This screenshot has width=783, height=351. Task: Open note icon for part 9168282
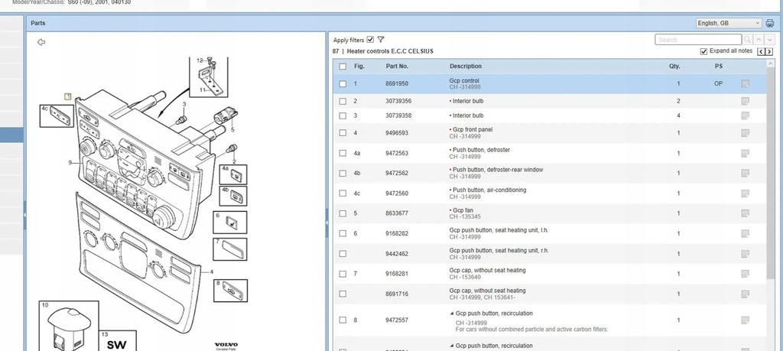[745, 234]
